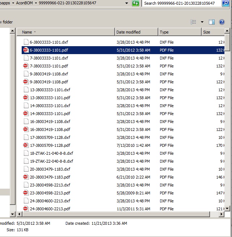This screenshot has width=232, height=237.
Task: Click the change view icon
Action: pyautogui.click(x=194, y=22)
